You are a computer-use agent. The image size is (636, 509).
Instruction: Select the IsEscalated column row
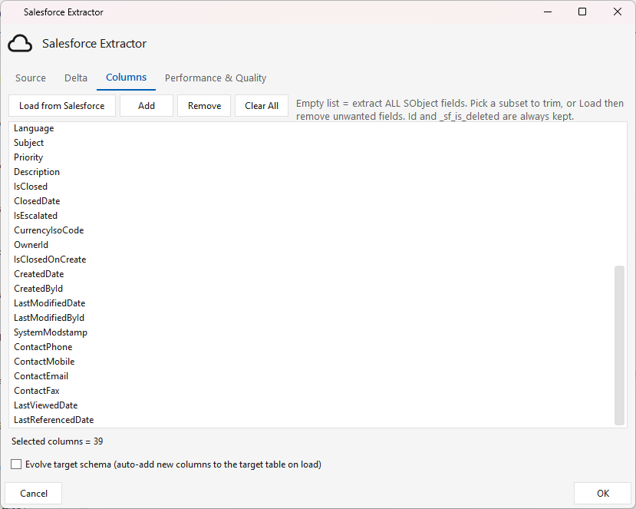tap(311, 216)
